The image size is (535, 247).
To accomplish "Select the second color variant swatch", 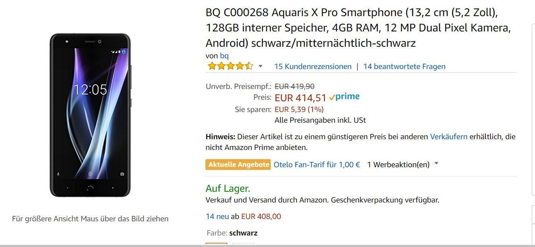I will tap(243, 245).
